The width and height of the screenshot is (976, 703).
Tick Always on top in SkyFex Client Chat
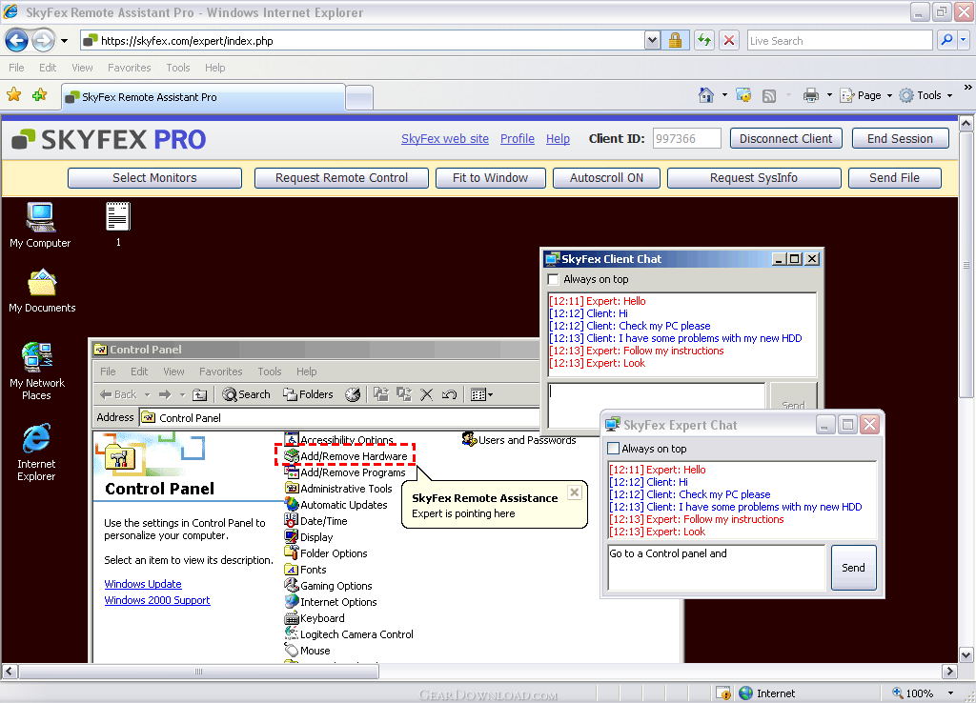point(553,279)
